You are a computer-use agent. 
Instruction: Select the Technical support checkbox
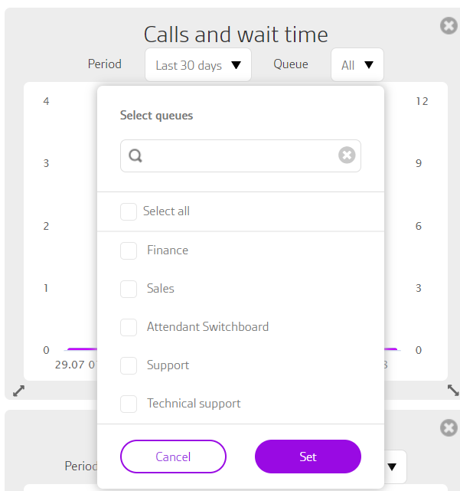point(129,404)
